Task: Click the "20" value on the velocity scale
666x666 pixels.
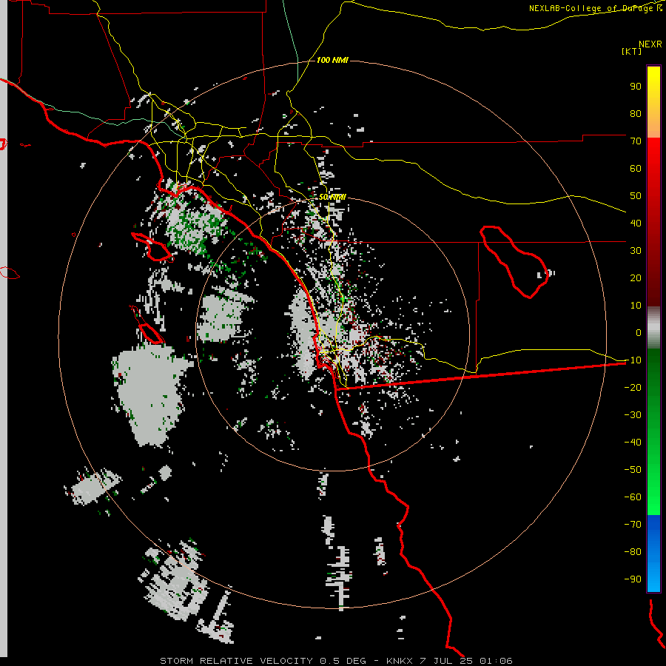Action: point(636,278)
